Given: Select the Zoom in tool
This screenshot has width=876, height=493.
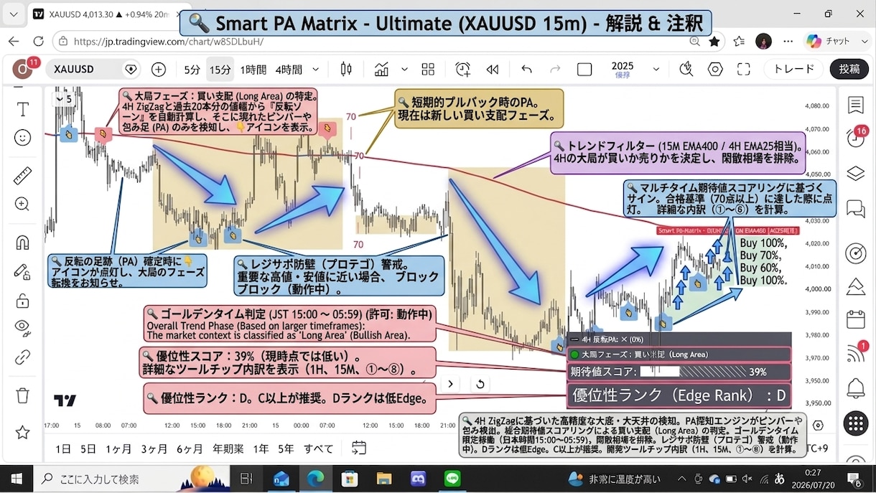Looking at the screenshot, I should coord(23,204).
